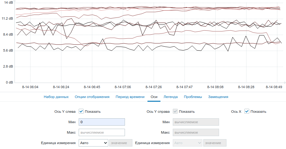
Task: Click the 11.2 dB axis label
Action: pos(7,18)
